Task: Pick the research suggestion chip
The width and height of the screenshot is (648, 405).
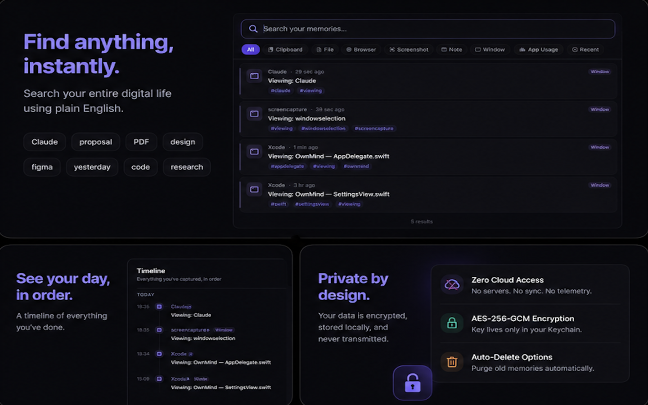Action: 187,167
